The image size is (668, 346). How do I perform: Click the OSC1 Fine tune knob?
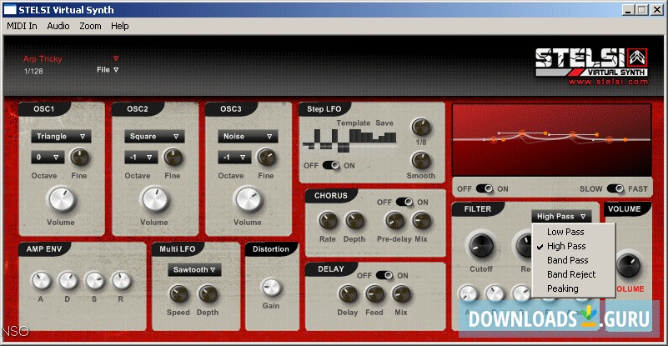tap(80, 158)
